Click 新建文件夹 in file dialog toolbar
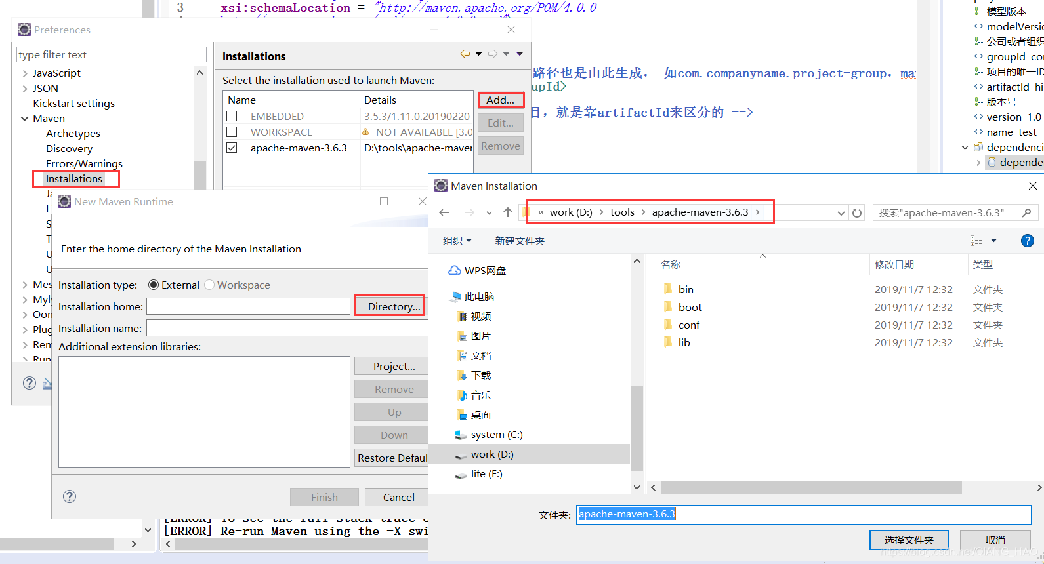Image resolution: width=1044 pixels, height=564 pixels. (520, 241)
